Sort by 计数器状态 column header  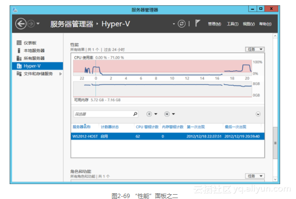[110, 127]
